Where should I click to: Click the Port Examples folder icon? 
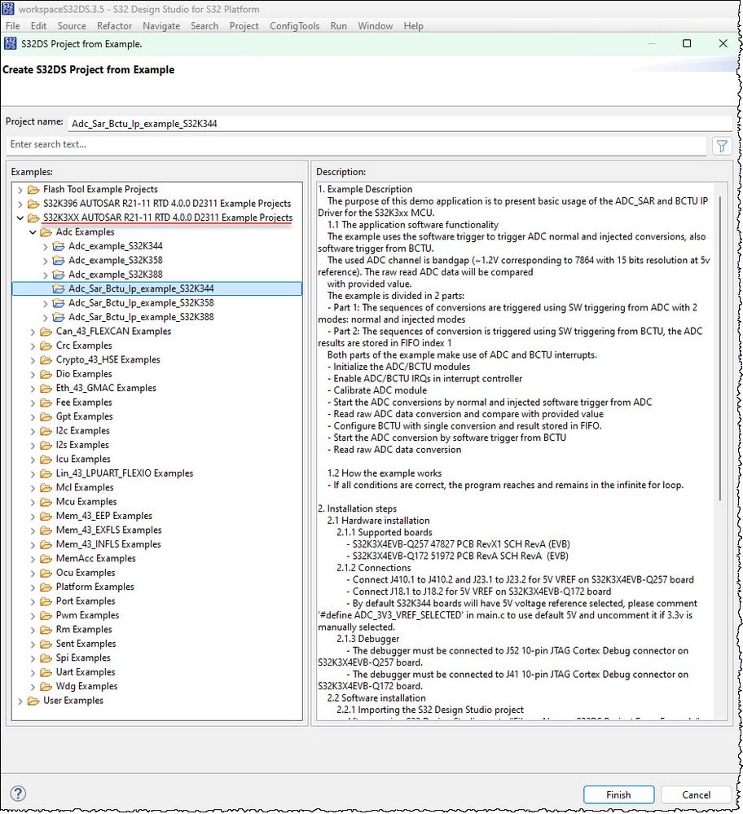point(46,601)
